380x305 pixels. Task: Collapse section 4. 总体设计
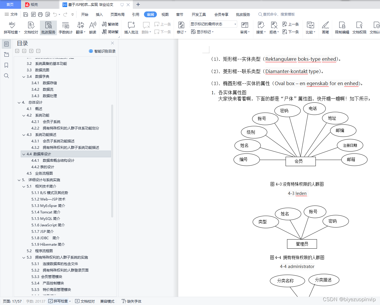click(19, 102)
